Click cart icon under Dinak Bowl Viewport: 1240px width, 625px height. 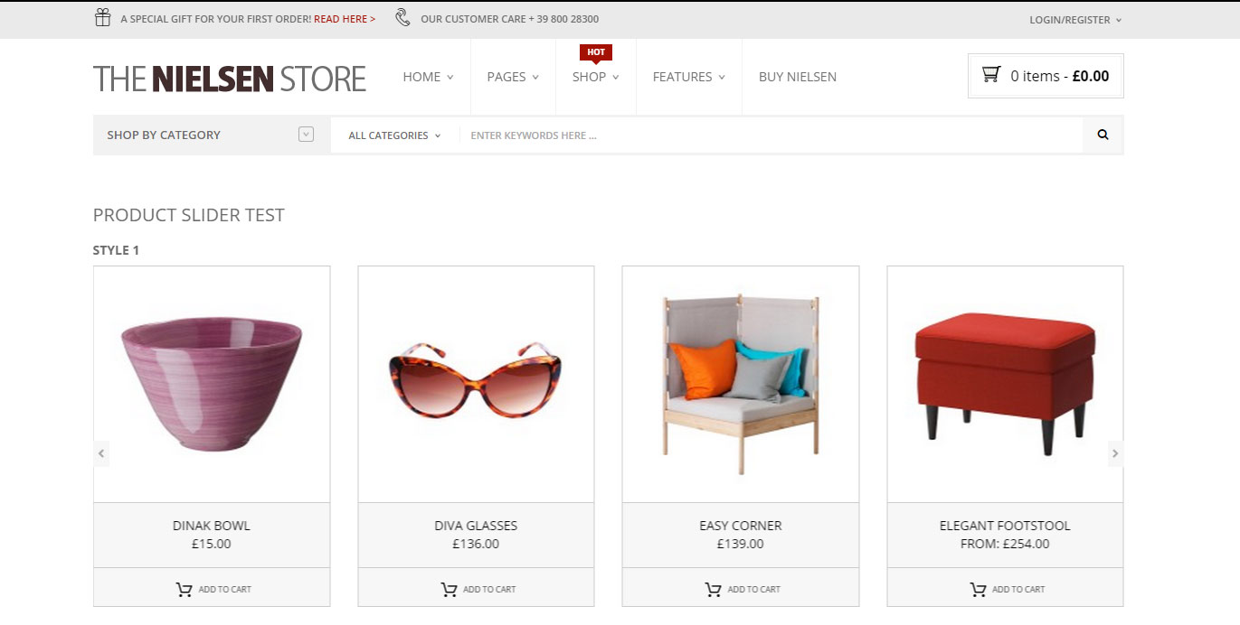185,590
